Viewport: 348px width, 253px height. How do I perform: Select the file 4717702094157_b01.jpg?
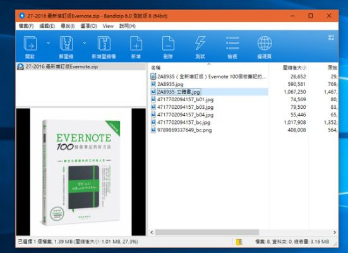click(185, 99)
